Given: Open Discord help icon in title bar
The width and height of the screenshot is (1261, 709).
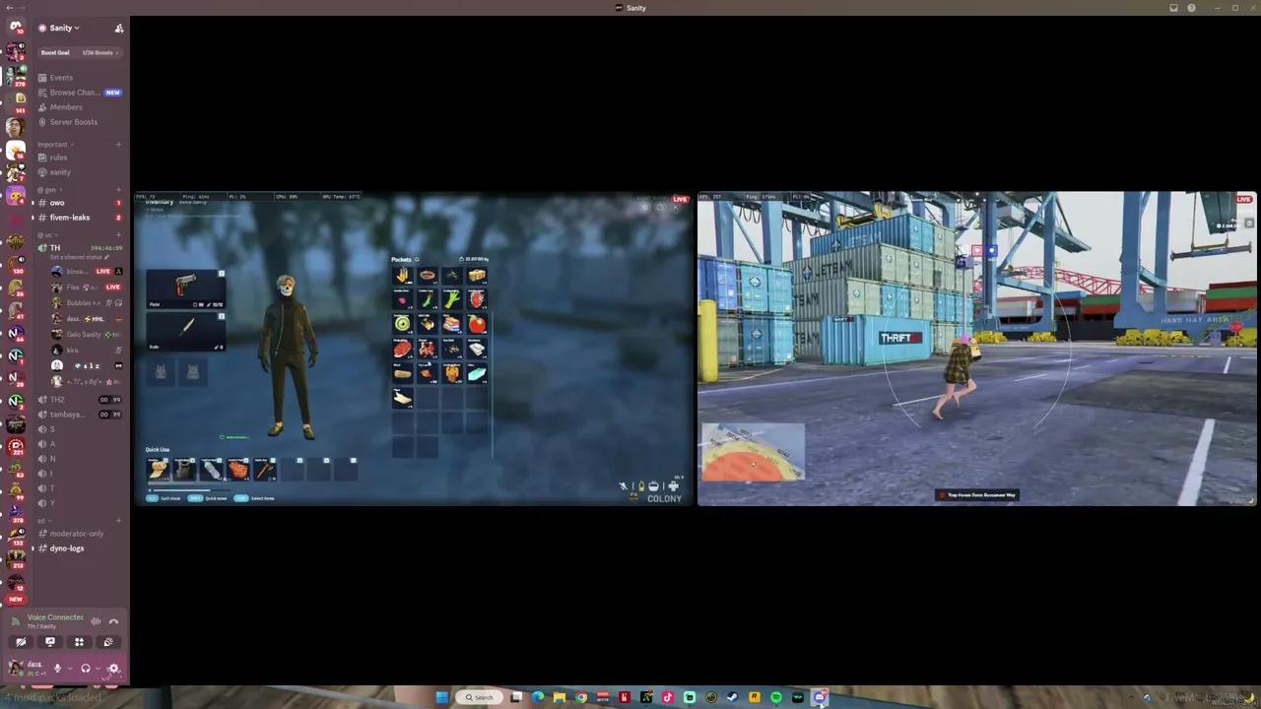Looking at the screenshot, I should (1191, 8).
